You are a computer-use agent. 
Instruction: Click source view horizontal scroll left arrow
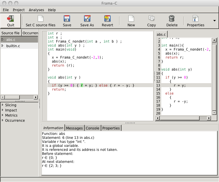[158, 118]
